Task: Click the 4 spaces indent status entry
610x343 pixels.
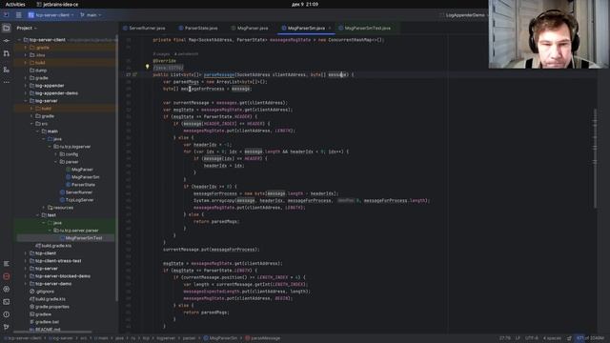Action: pos(552,338)
